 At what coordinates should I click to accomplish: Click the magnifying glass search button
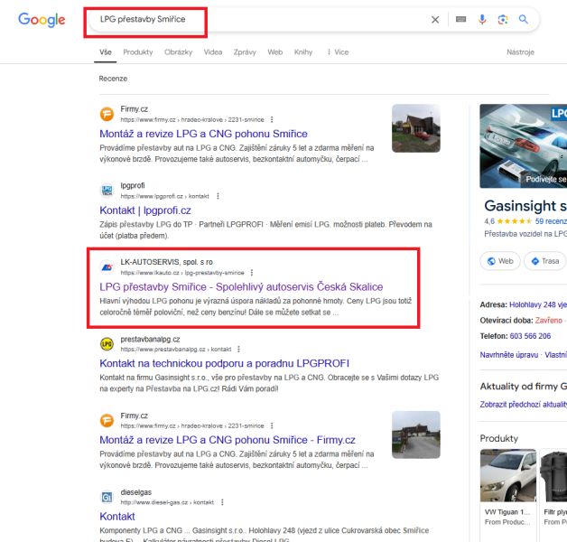pyautogui.click(x=524, y=19)
